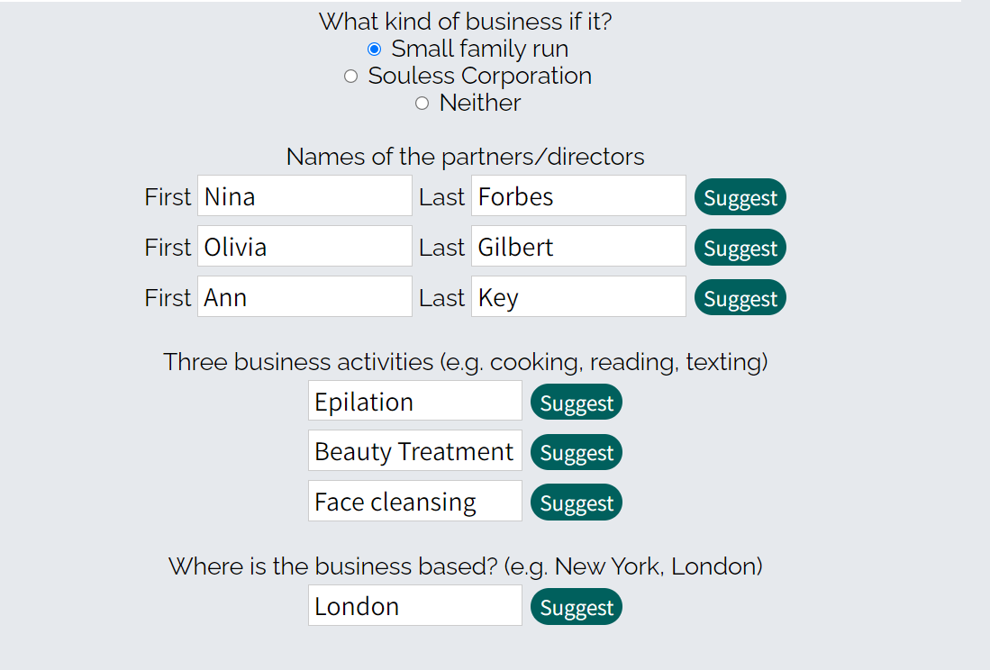The width and height of the screenshot is (990, 670).
Task: Focus the first name field containing Nina
Action: 304,196
